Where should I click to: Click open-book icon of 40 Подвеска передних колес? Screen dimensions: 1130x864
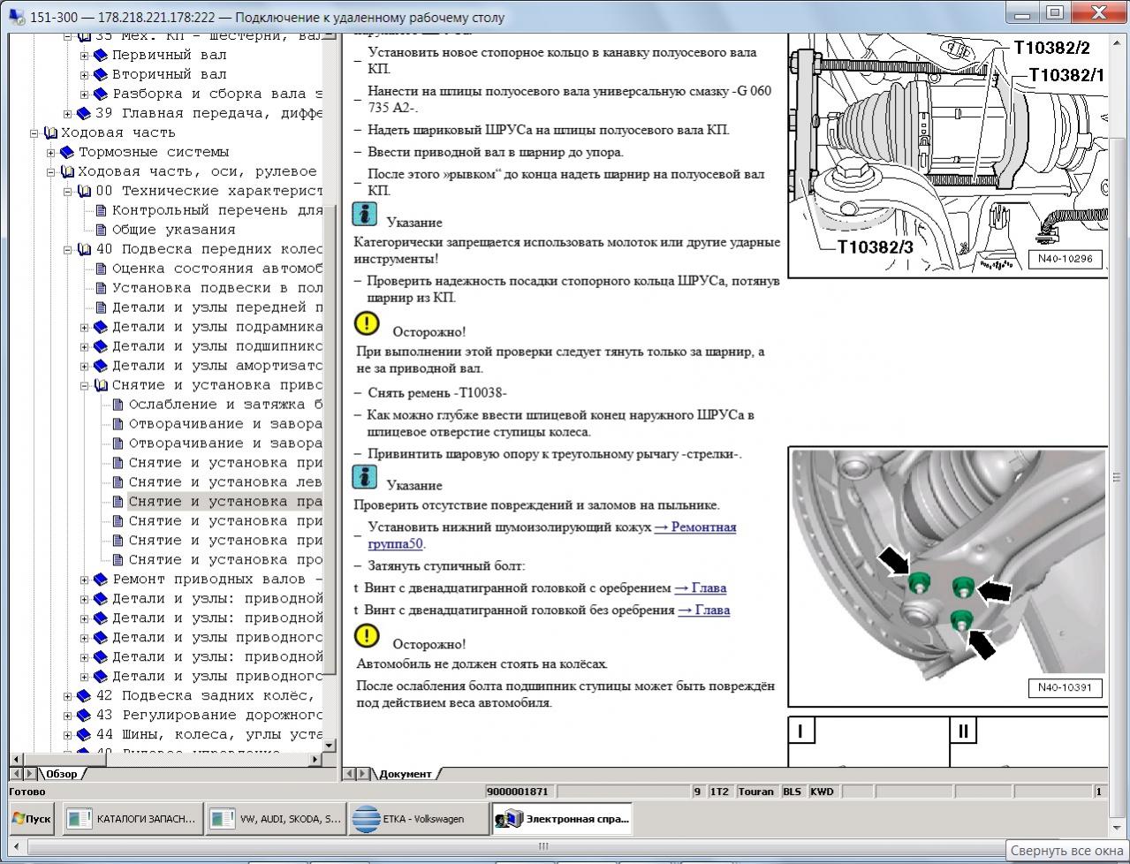(83, 249)
